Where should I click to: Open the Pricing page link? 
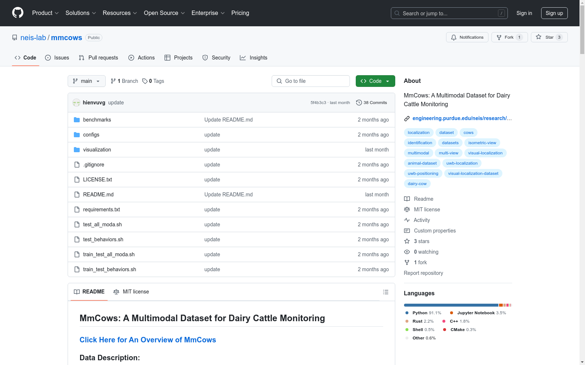point(240,13)
